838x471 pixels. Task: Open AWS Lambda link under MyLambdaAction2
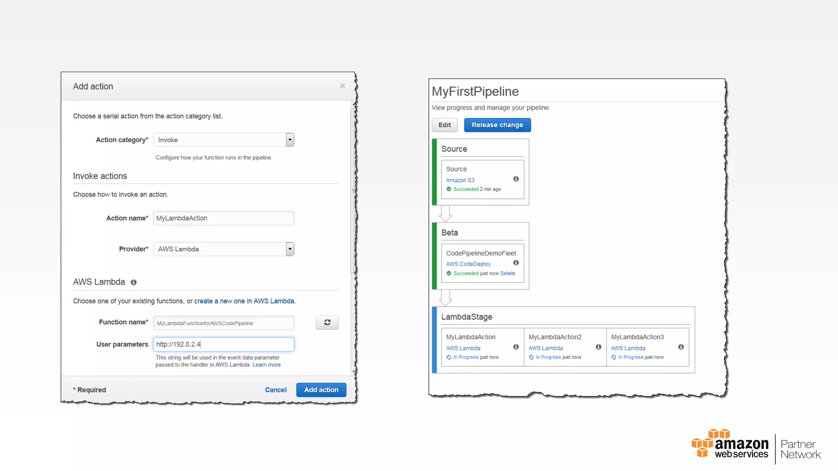545,348
